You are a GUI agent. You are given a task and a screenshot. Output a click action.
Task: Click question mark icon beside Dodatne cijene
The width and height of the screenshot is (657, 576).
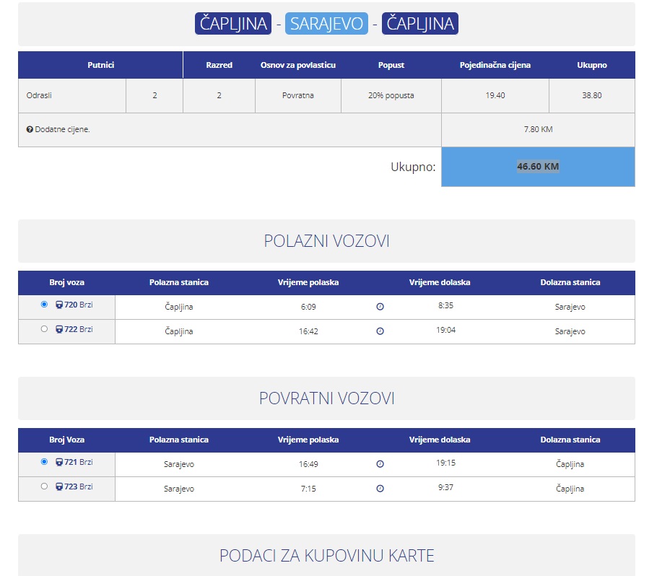pos(30,130)
